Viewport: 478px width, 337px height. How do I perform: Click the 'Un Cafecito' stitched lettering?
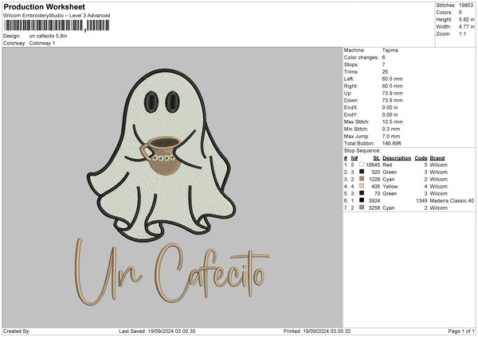tap(172, 272)
